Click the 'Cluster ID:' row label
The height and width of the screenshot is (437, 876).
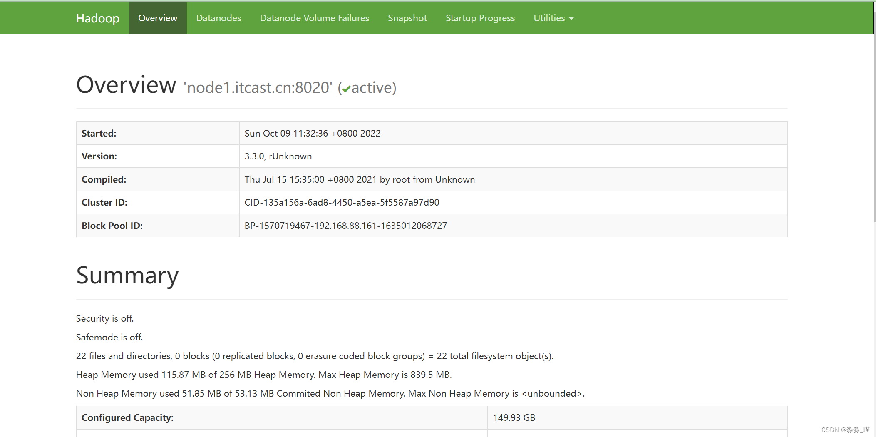click(104, 202)
